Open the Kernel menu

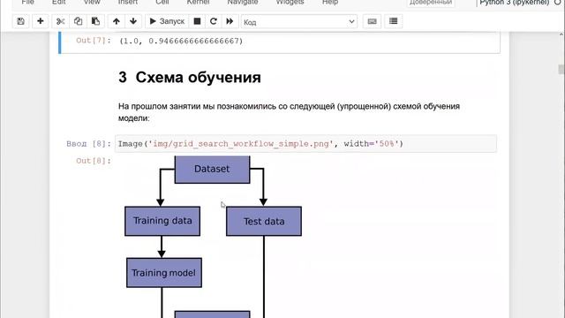[198, 2]
